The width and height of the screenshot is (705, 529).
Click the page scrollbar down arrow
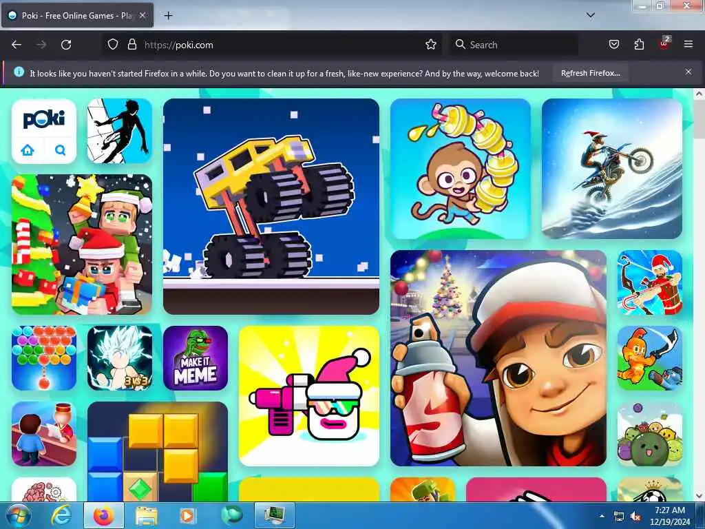699,496
